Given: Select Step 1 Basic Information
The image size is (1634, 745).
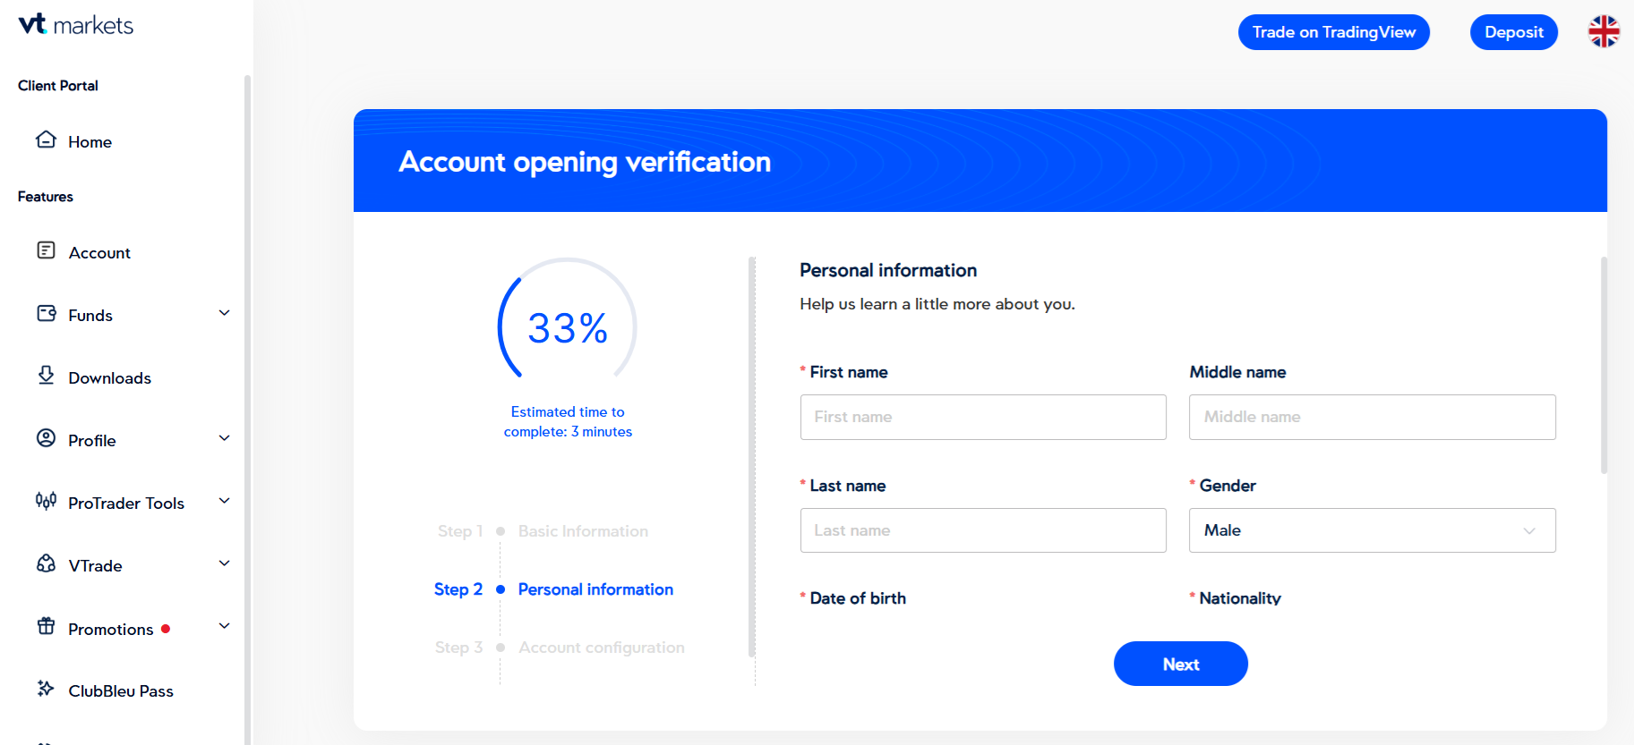Looking at the screenshot, I should click(583, 531).
